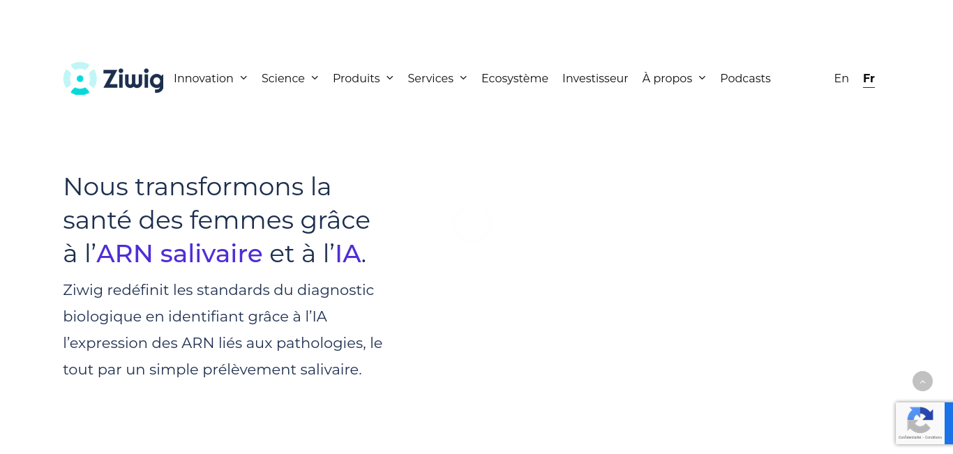953x454 pixels.
Task: Go to the Investisseur page
Action: coord(595,78)
